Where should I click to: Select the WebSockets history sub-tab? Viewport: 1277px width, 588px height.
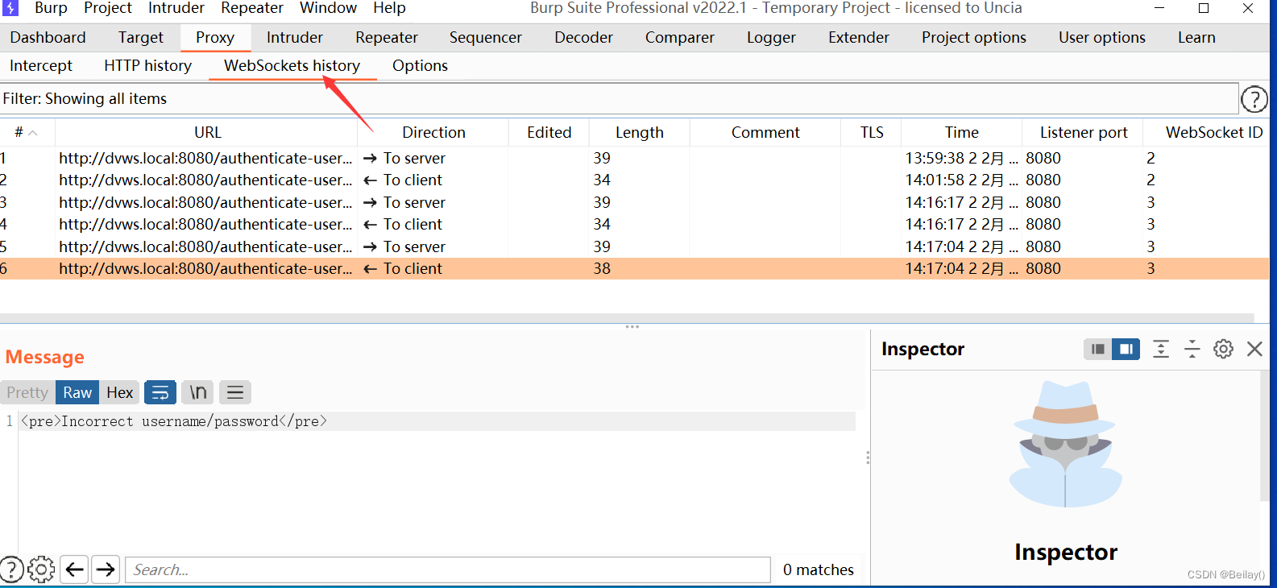point(292,66)
